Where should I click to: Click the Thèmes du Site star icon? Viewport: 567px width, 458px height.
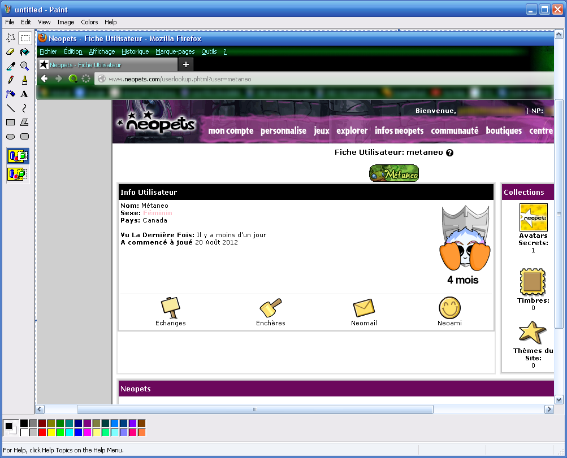click(532, 332)
